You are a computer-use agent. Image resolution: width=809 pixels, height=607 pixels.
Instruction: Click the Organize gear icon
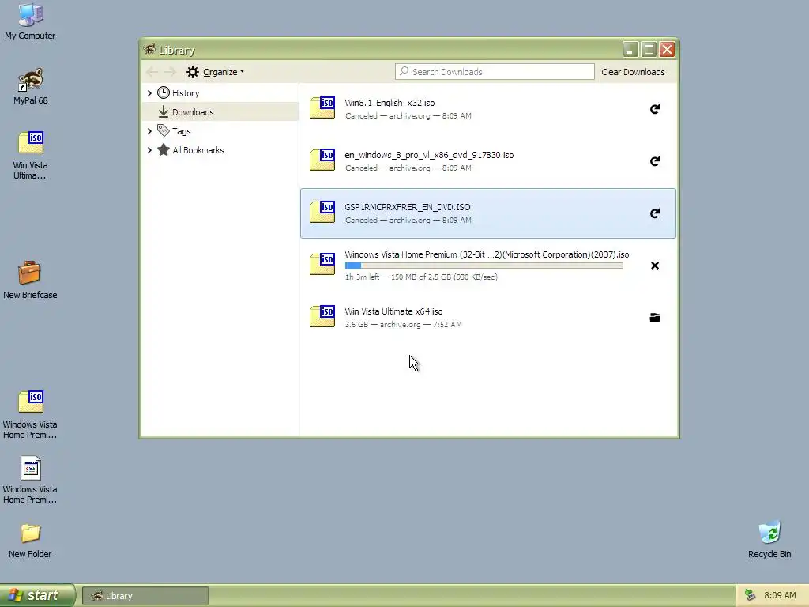coord(193,72)
